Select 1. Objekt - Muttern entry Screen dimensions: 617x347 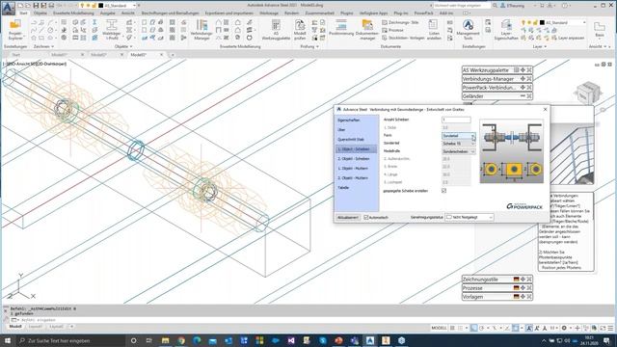353,169
